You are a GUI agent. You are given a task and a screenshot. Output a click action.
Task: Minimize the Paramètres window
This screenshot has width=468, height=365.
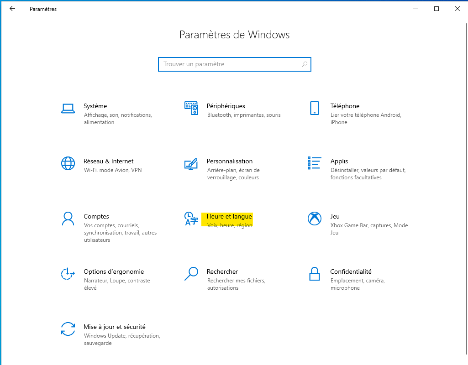click(415, 9)
